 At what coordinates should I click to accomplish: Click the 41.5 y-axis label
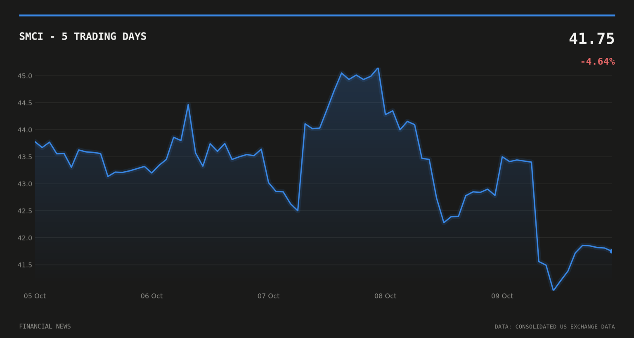25,265
